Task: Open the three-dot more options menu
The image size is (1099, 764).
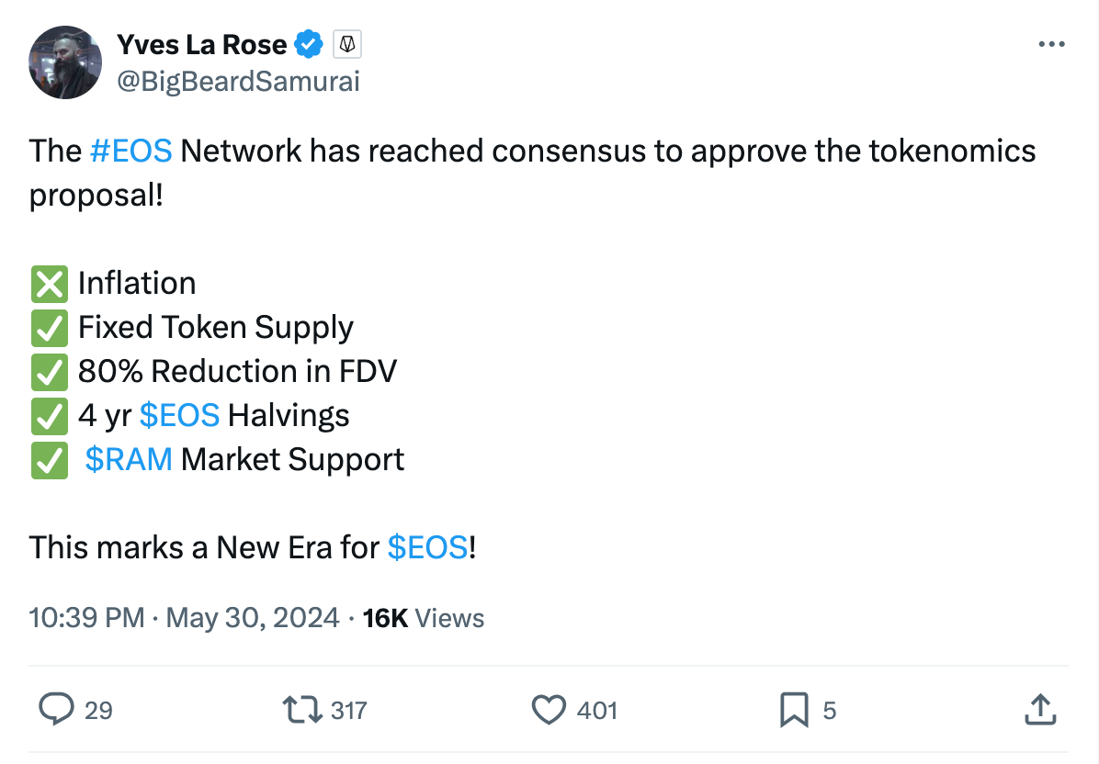Action: click(x=1051, y=44)
